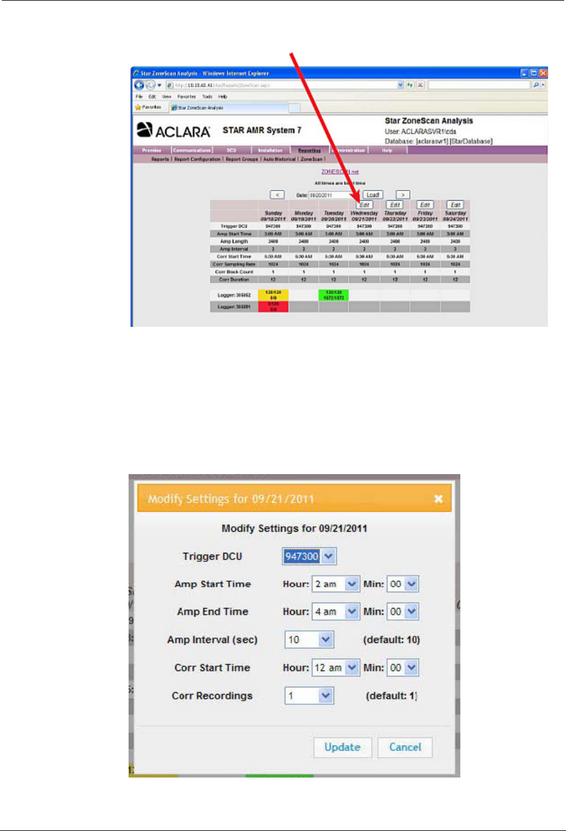Close the Modify Settings dialog via X
Image resolution: width=566 pixels, height=831 pixels.
pyautogui.click(x=439, y=499)
